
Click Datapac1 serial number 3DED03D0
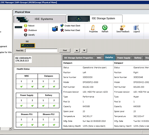click(x=88, y=77)
